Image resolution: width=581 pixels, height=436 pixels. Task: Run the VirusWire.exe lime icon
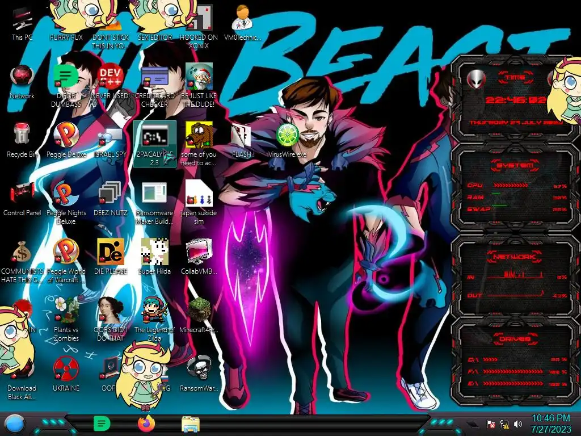click(287, 140)
